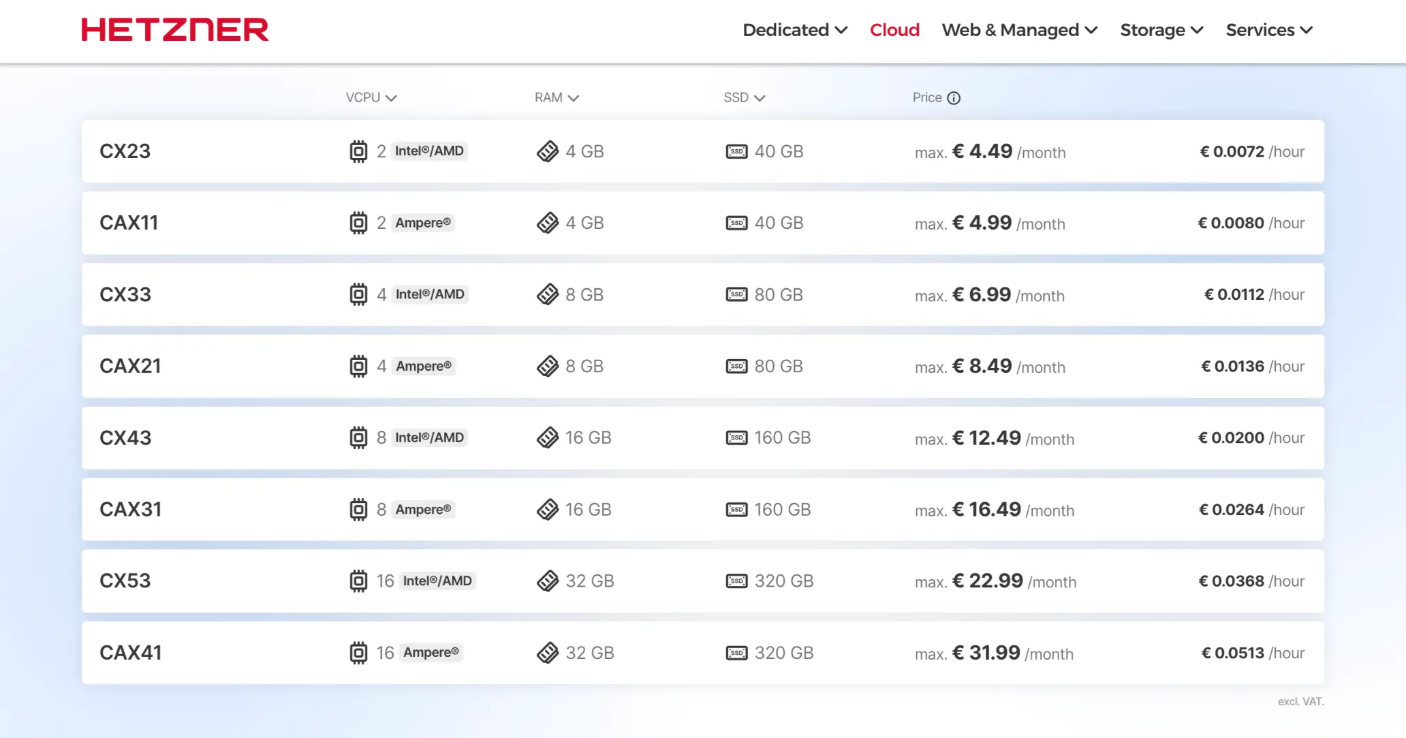Click the SSD icon in CX53 row
1406x738 pixels.
[736, 581]
